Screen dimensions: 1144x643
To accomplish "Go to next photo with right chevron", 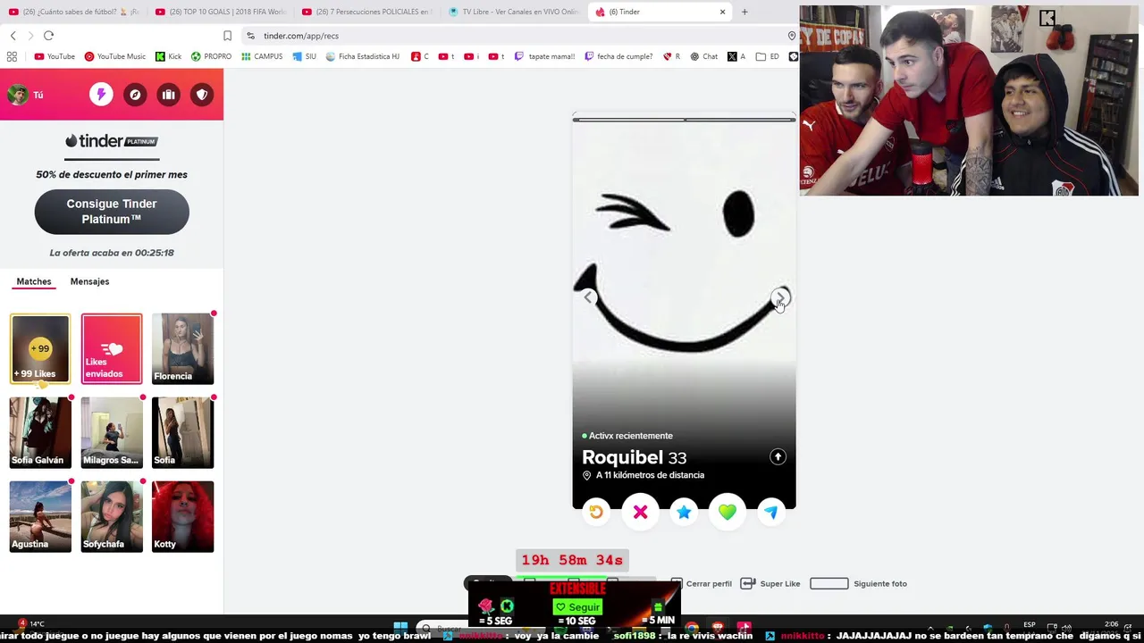I will pyautogui.click(x=780, y=297).
